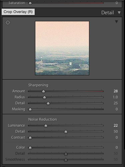Click the Saturation slider handle
Viewport: 125px width, 167px height.
(30, 3)
